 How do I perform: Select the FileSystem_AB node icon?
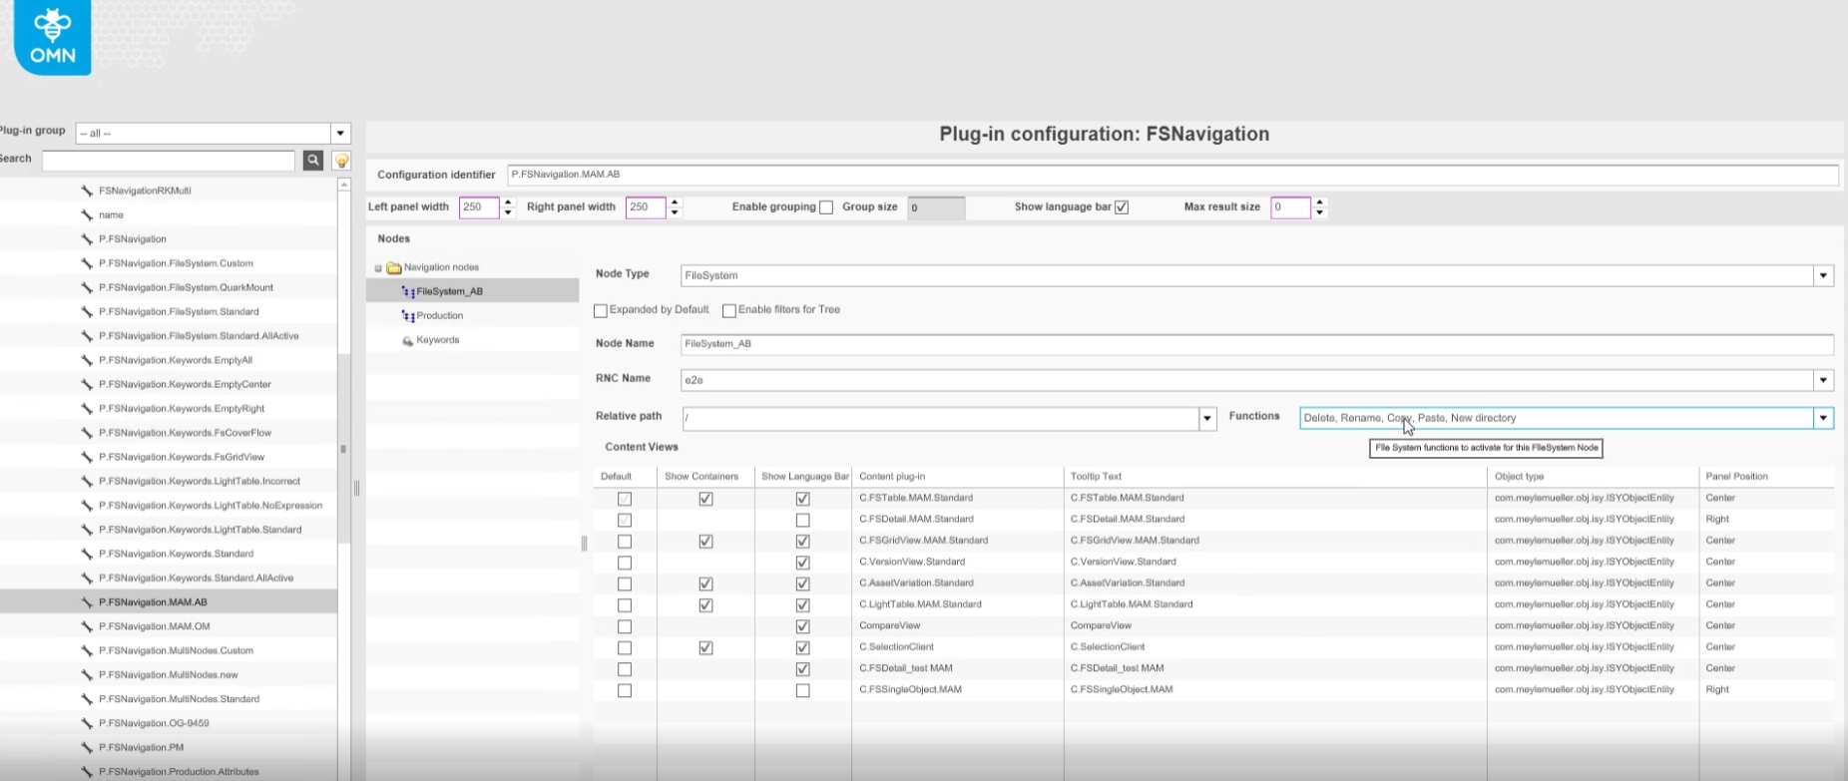pos(408,291)
